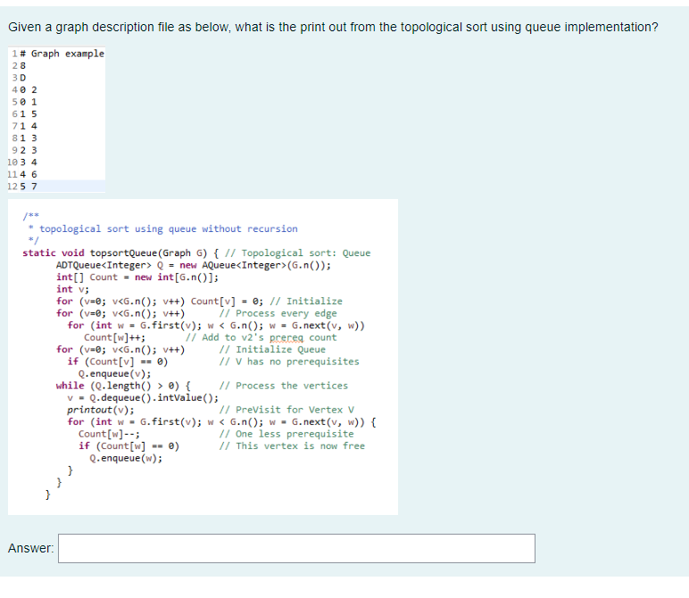Click the 'if (Count[w] == 0)' line

coord(129,446)
